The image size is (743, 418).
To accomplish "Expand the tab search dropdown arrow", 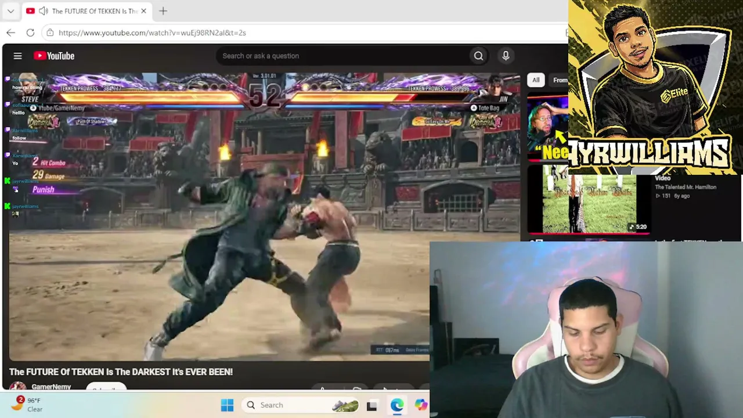I will coord(10,11).
